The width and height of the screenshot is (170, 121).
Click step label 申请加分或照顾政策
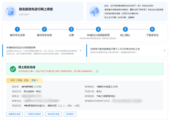pos(98,35)
